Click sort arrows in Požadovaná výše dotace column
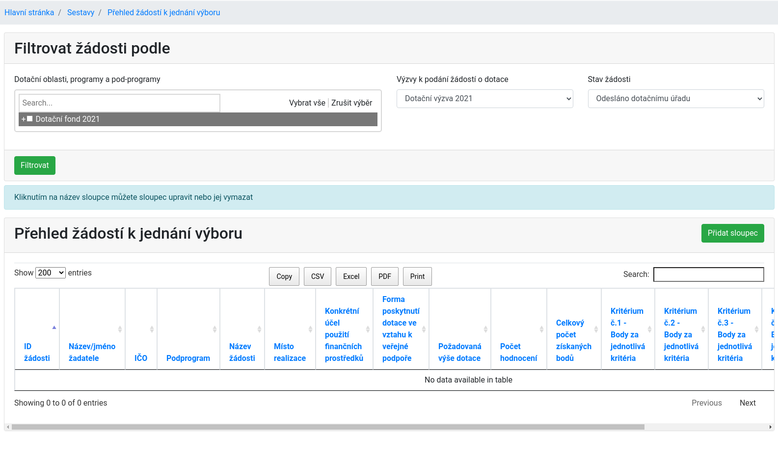 (485, 329)
